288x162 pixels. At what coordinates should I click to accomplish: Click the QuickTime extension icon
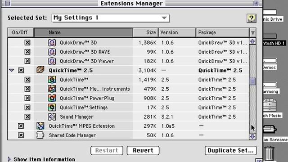(x=52, y=80)
